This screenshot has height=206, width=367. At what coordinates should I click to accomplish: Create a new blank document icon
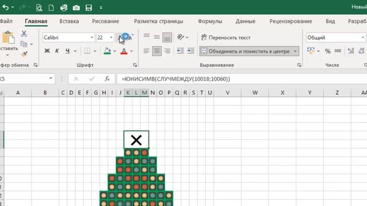pyautogui.click(x=51, y=7)
